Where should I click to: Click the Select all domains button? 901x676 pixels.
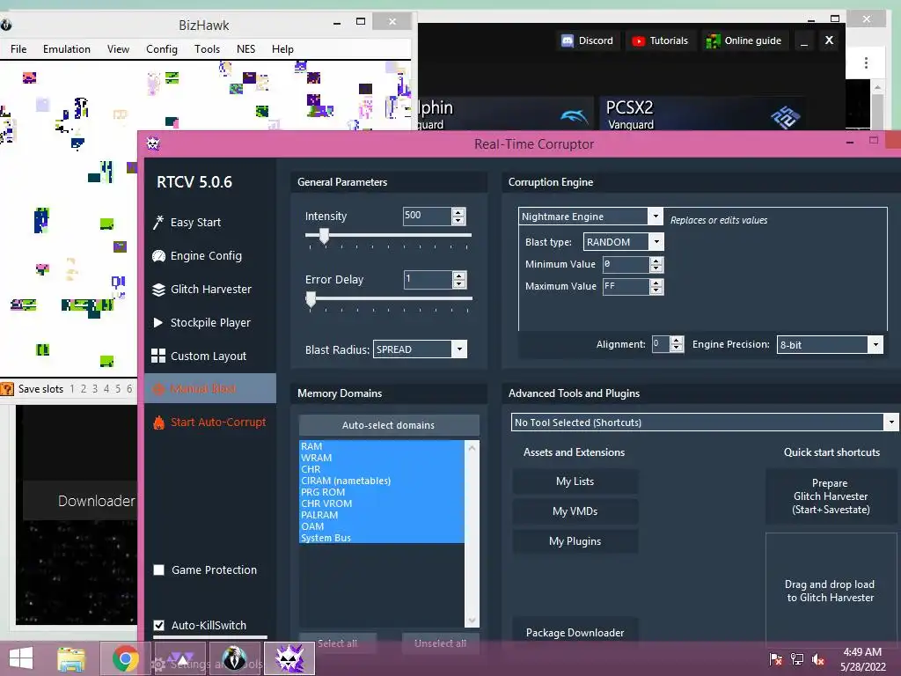click(337, 643)
